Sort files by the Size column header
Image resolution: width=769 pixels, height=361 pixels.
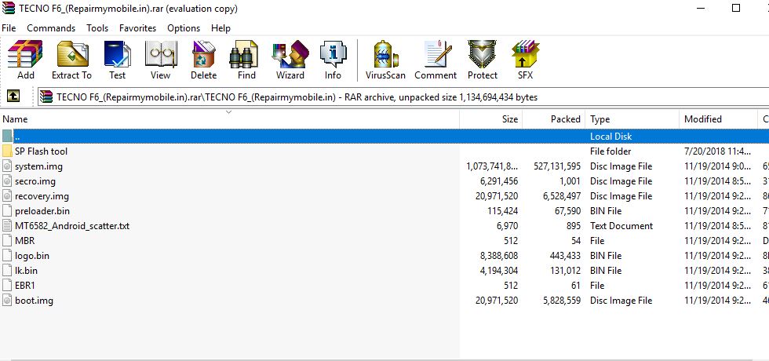(x=490, y=119)
